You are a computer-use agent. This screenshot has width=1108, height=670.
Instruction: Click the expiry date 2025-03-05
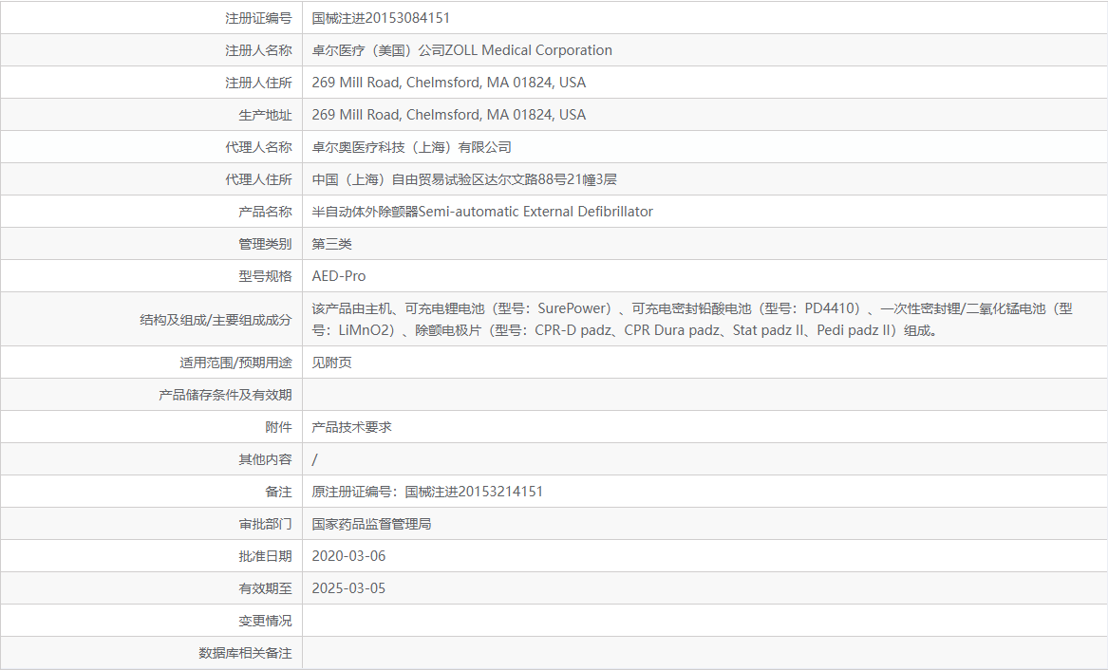click(348, 588)
